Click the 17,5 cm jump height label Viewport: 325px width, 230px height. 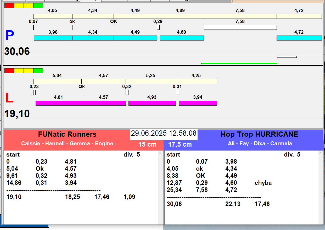pyautogui.click(x=180, y=144)
